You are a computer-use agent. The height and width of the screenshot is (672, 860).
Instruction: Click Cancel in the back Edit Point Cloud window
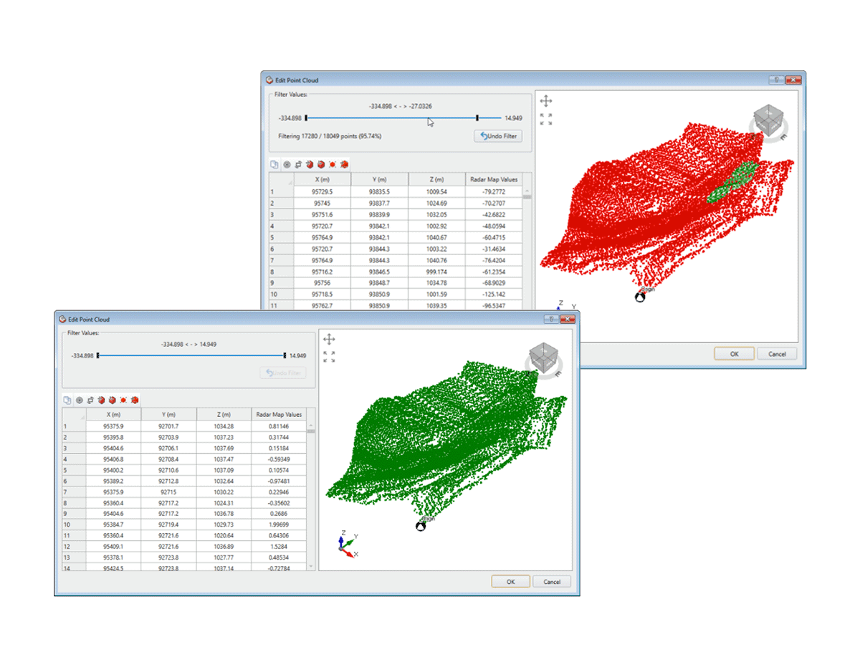[777, 354]
